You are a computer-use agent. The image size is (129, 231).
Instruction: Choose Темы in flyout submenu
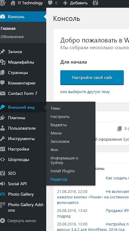pos(55,108)
